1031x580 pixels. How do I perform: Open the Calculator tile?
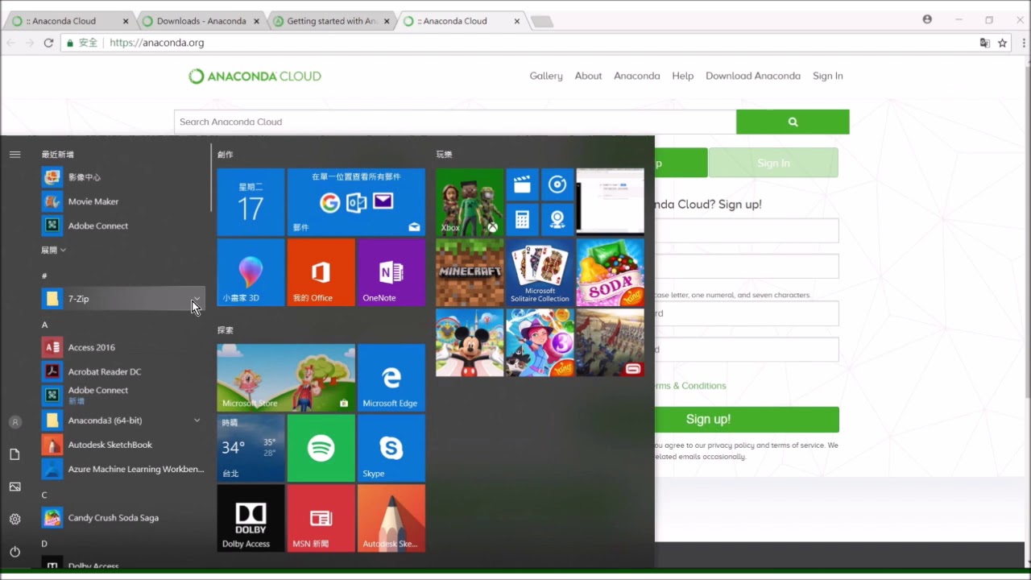pos(522,219)
